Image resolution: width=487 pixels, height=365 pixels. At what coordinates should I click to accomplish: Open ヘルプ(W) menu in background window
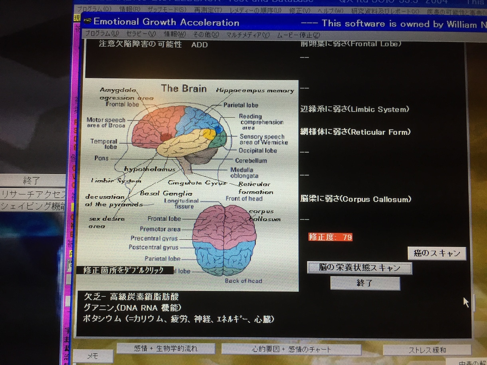coord(330,11)
